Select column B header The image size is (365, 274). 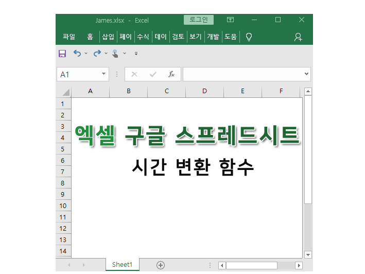(x=129, y=91)
